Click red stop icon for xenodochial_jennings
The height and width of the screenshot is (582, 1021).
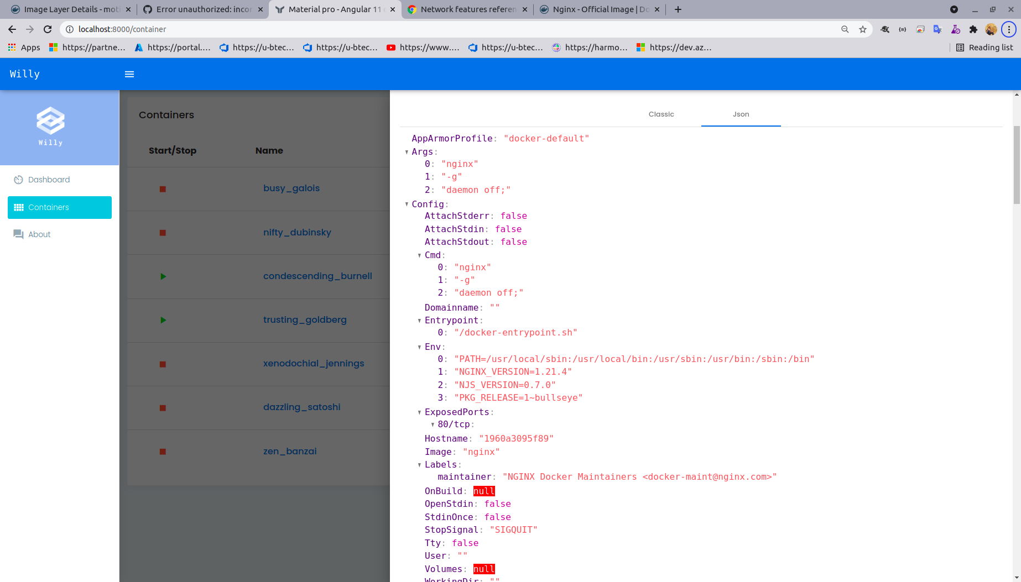click(163, 364)
